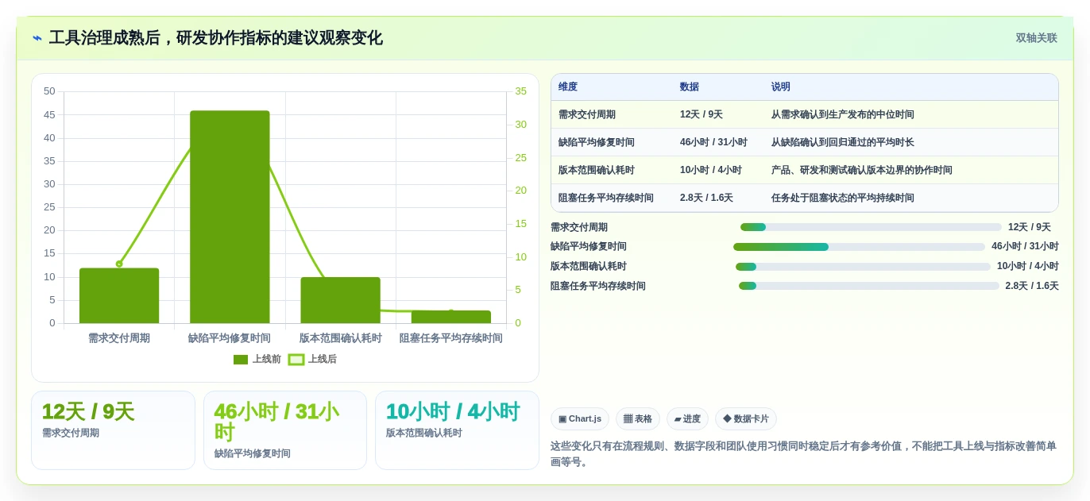The width and height of the screenshot is (1090, 501).
Task: Select the 表格 tag chip
Action: point(638,419)
